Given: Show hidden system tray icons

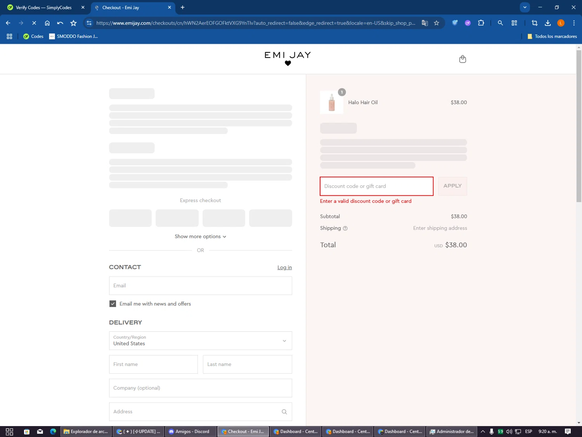Looking at the screenshot, I should click(x=483, y=432).
